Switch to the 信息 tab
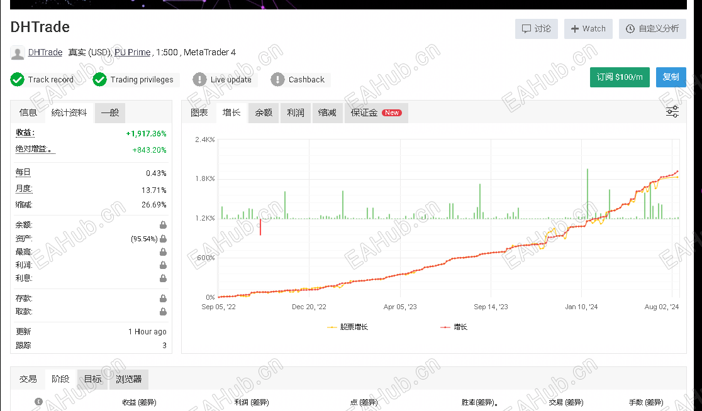Screen dimensions: 702x411 click(28, 112)
